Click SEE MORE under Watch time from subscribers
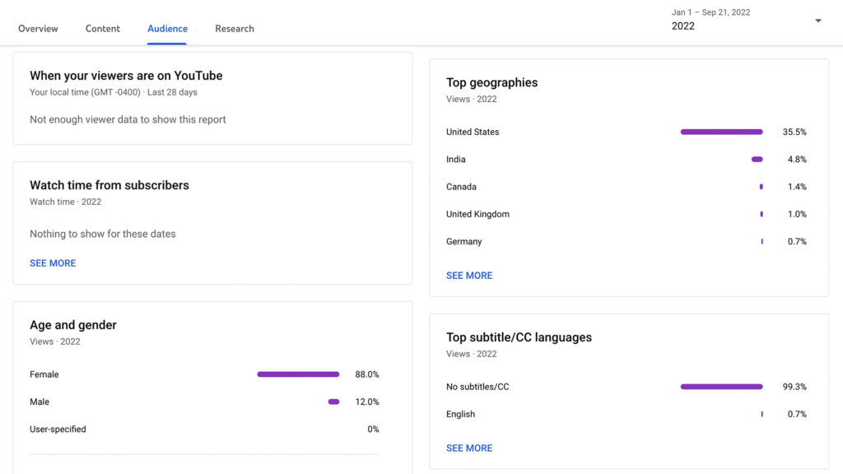This screenshot has width=843, height=474. [51, 263]
